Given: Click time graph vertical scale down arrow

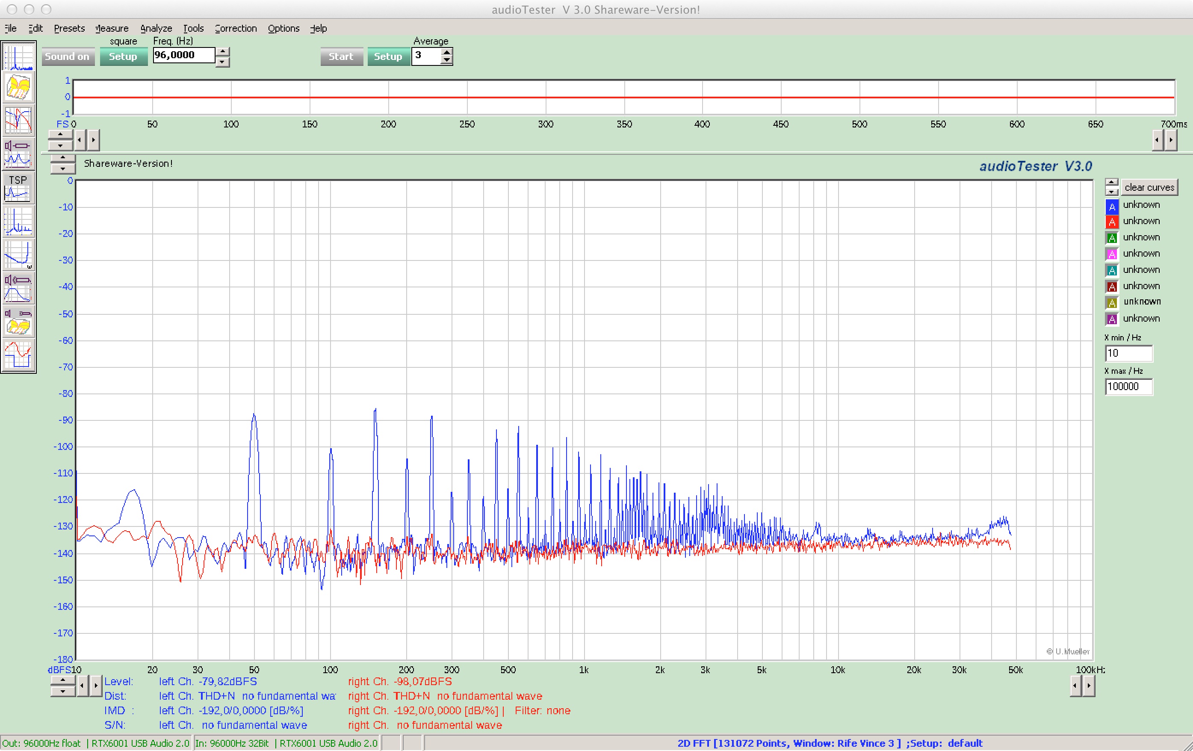Looking at the screenshot, I should pyautogui.click(x=60, y=145).
